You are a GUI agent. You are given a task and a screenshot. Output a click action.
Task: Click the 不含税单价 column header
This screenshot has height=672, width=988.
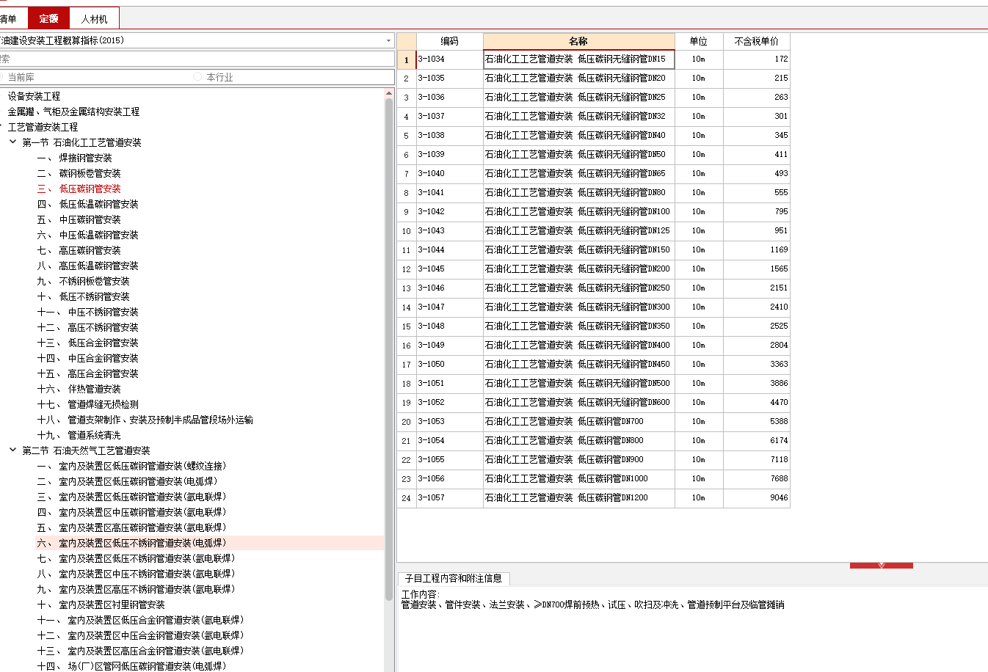click(757, 41)
